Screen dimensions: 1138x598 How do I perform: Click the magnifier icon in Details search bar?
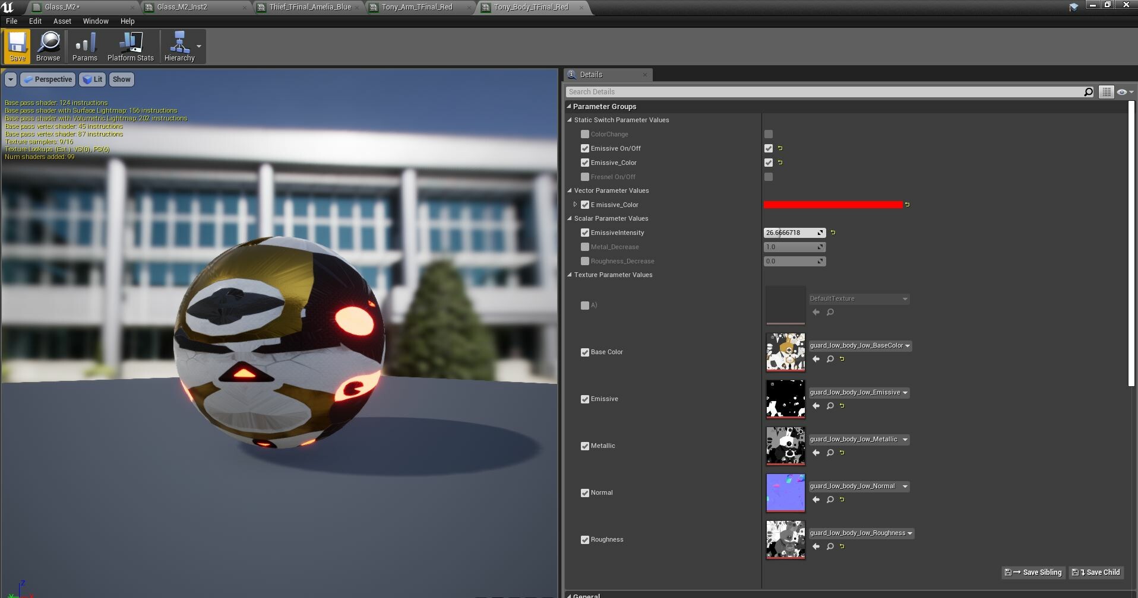pyautogui.click(x=1088, y=91)
